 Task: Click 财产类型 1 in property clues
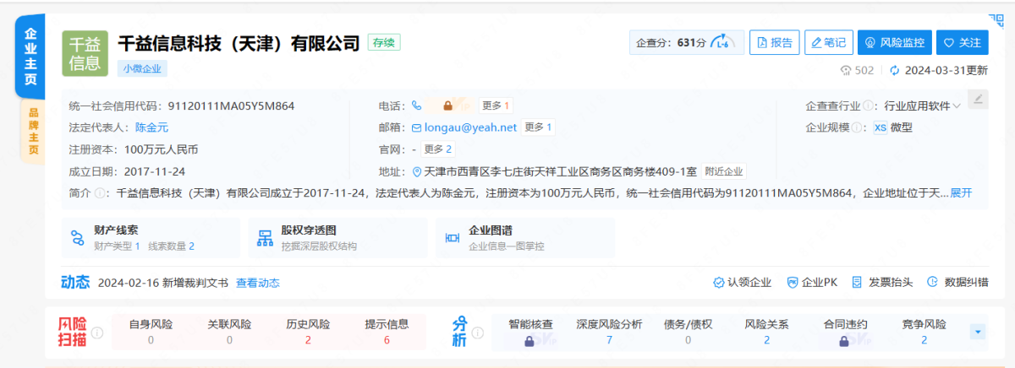(117, 246)
